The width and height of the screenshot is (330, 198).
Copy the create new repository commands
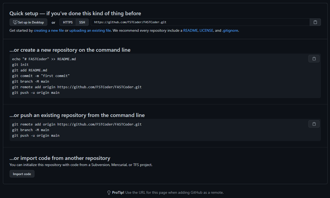click(x=314, y=59)
